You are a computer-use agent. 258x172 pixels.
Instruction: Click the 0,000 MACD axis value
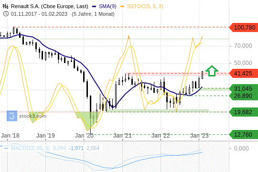241,149
